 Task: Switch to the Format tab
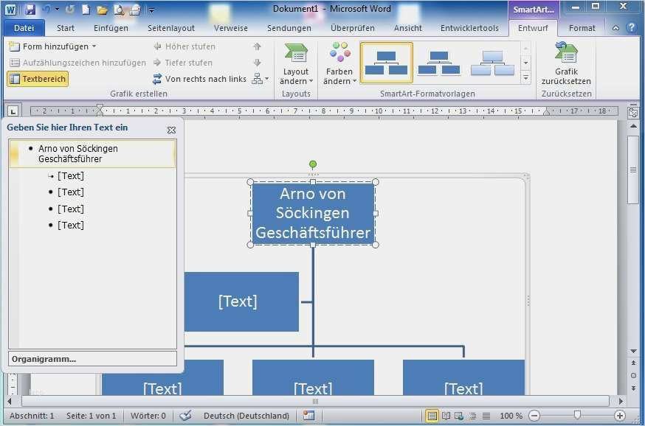tap(582, 28)
